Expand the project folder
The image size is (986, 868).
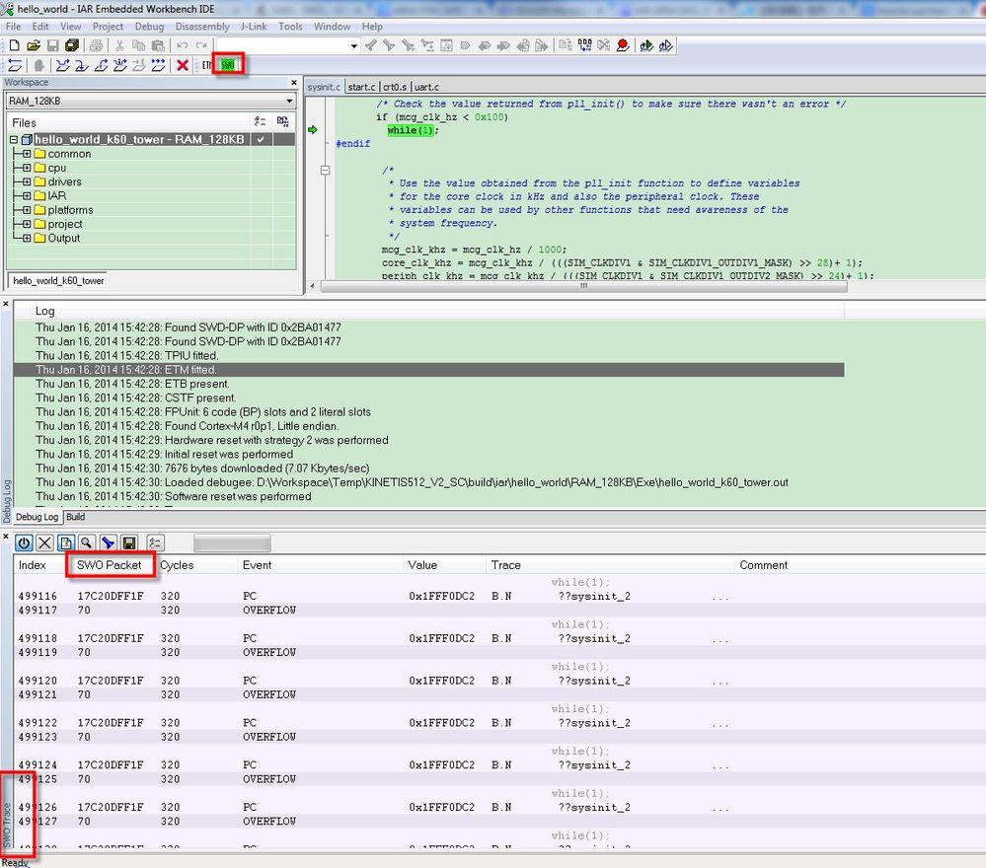pos(27,224)
